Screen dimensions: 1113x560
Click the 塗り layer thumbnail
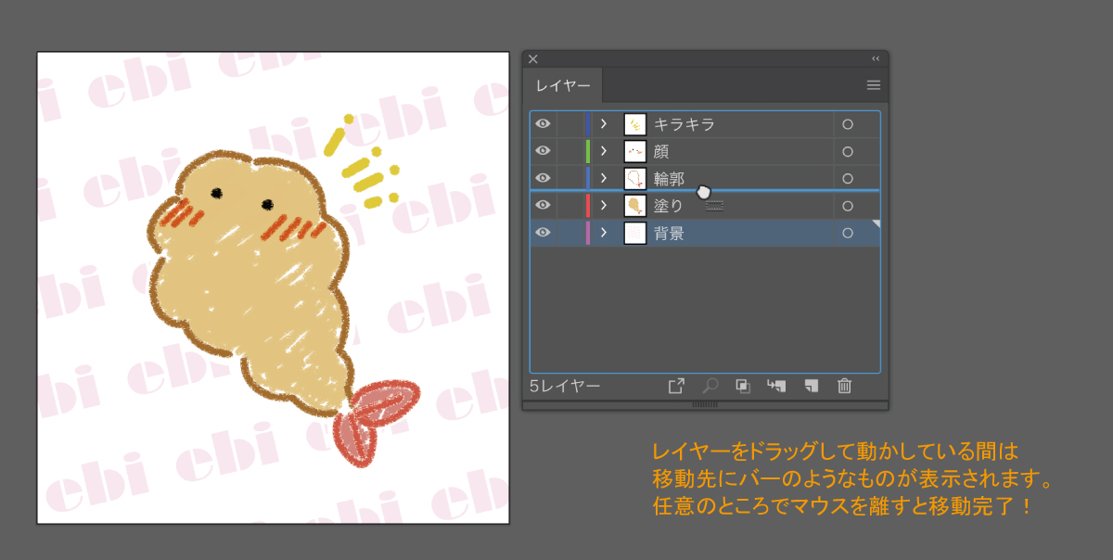pos(635,206)
